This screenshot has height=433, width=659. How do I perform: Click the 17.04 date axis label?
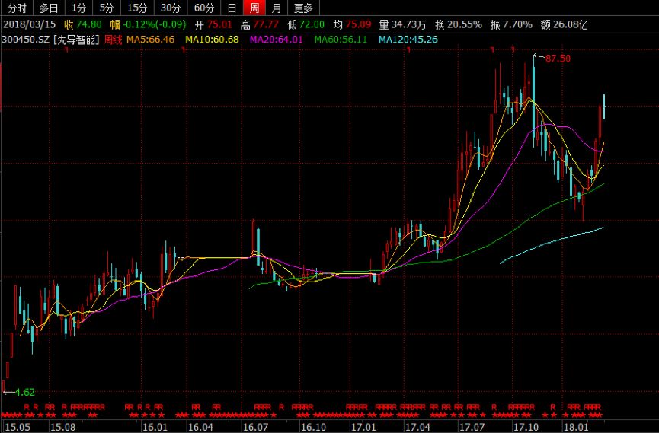tap(417, 427)
